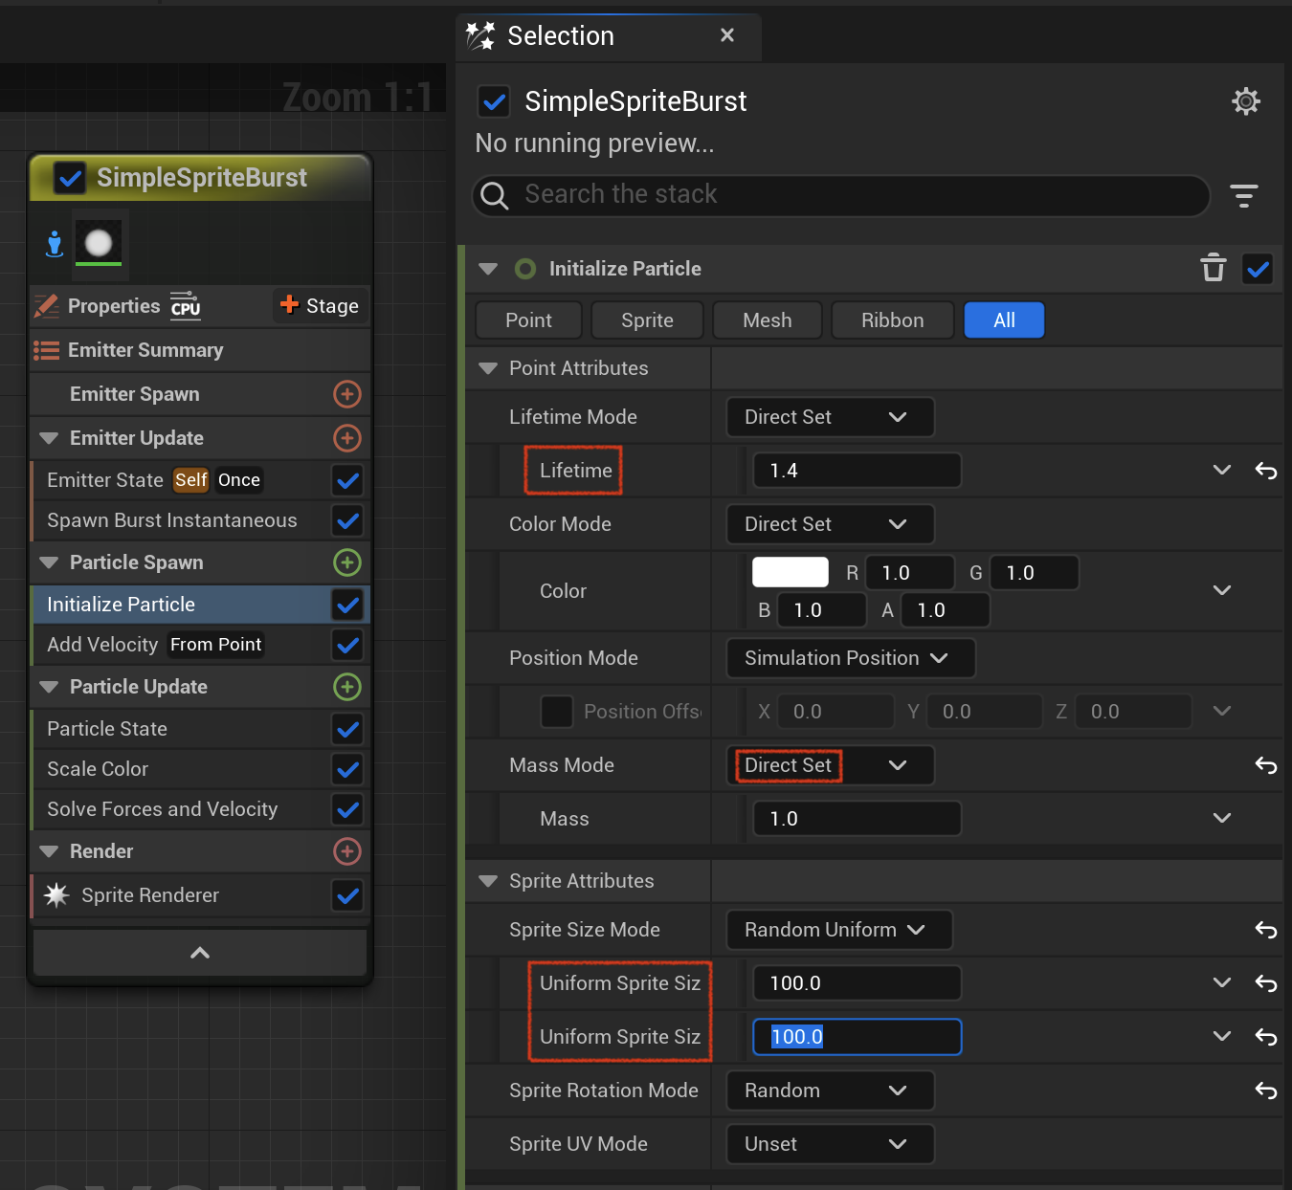Open Sprite UV Mode Unset dropdown
Screen dimensions: 1292x1190
[x=830, y=1143]
